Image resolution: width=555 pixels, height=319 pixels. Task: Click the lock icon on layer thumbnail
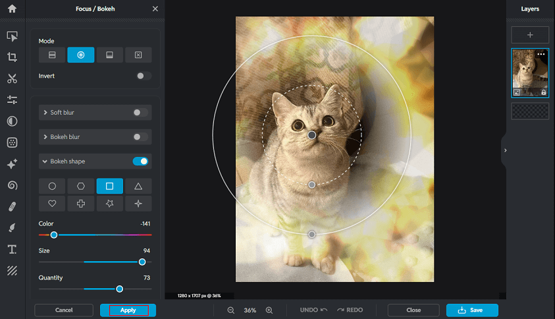543,92
